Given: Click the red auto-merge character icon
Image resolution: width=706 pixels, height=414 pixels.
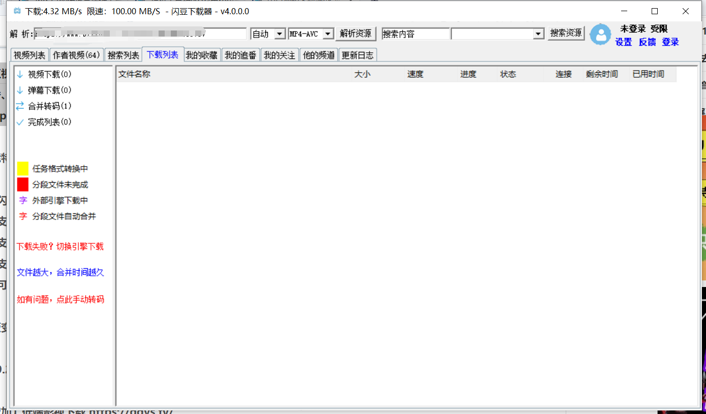Looking at the screenshot, I should click(x=23, y=216).
